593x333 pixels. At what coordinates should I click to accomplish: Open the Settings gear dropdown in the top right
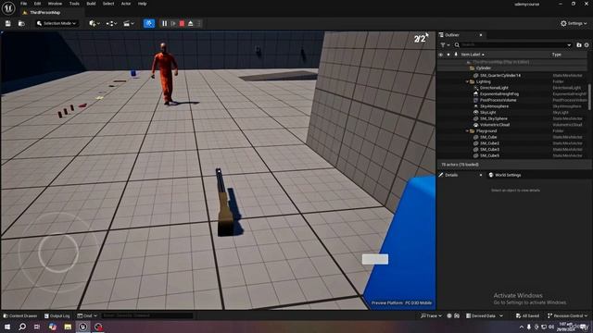click(x=574, y=23)
